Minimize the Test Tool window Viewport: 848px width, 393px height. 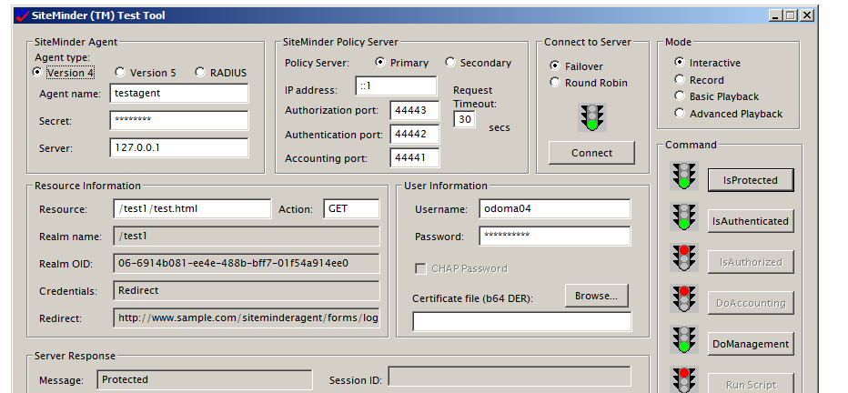pyautogui.click(x=775, y=15)
